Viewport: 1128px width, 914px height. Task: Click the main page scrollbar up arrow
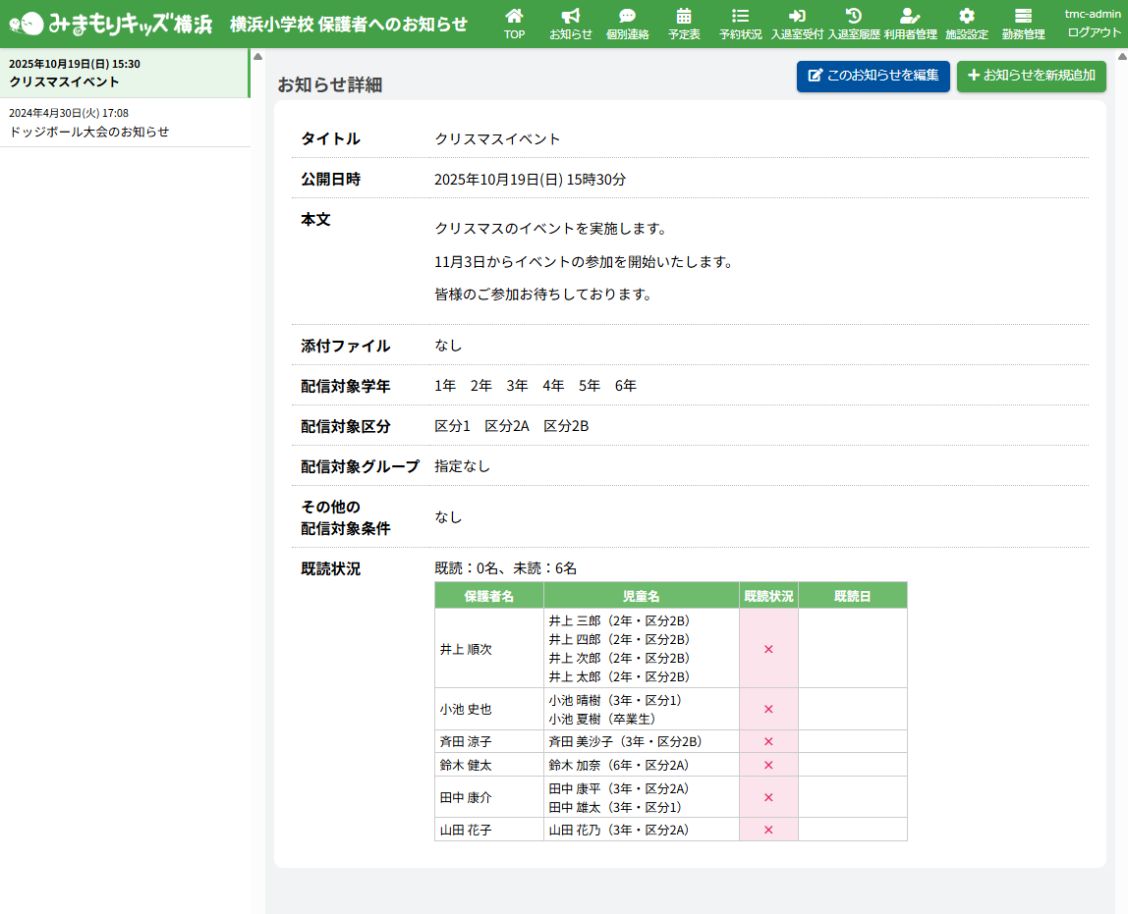pos(1121,56)
